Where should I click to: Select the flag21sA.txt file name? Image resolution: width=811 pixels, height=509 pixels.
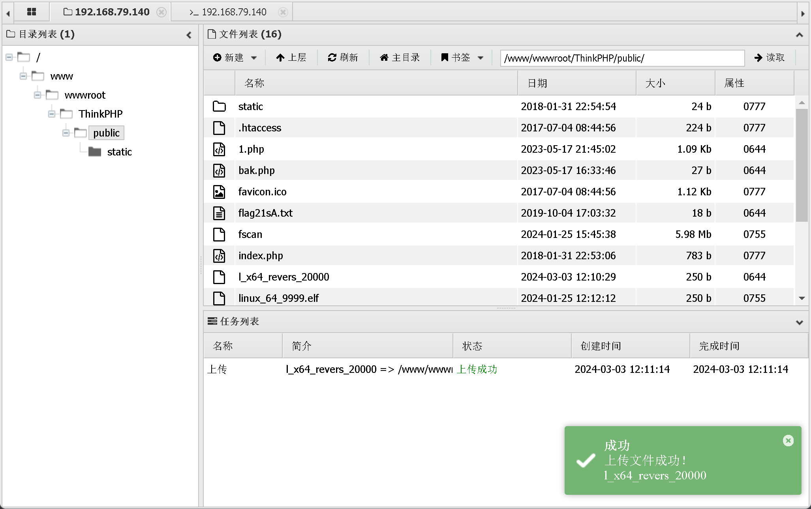coord(265,213)
